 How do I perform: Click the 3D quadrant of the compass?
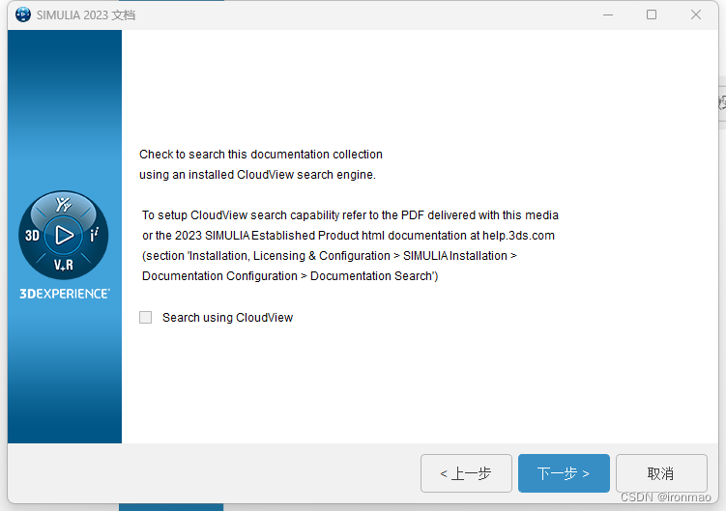coord(32,236)
